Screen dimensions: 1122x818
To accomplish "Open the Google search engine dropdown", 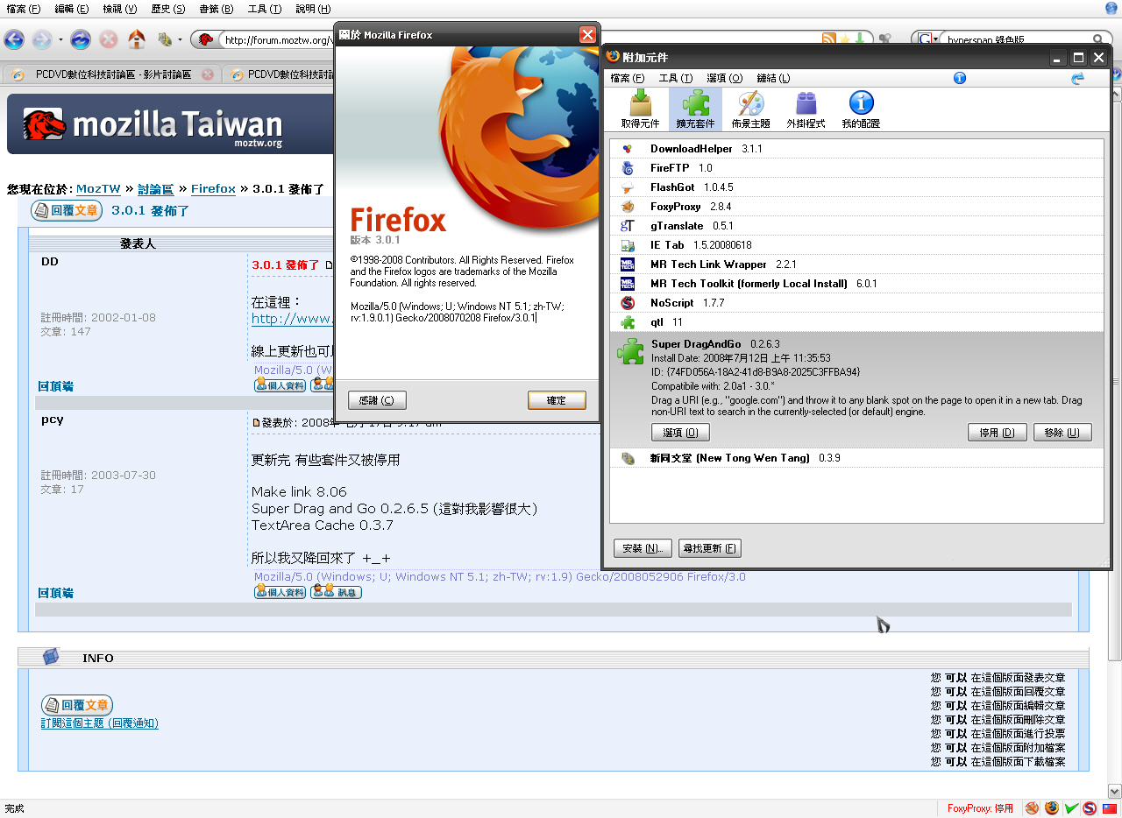I will click(x=927, y=39).
